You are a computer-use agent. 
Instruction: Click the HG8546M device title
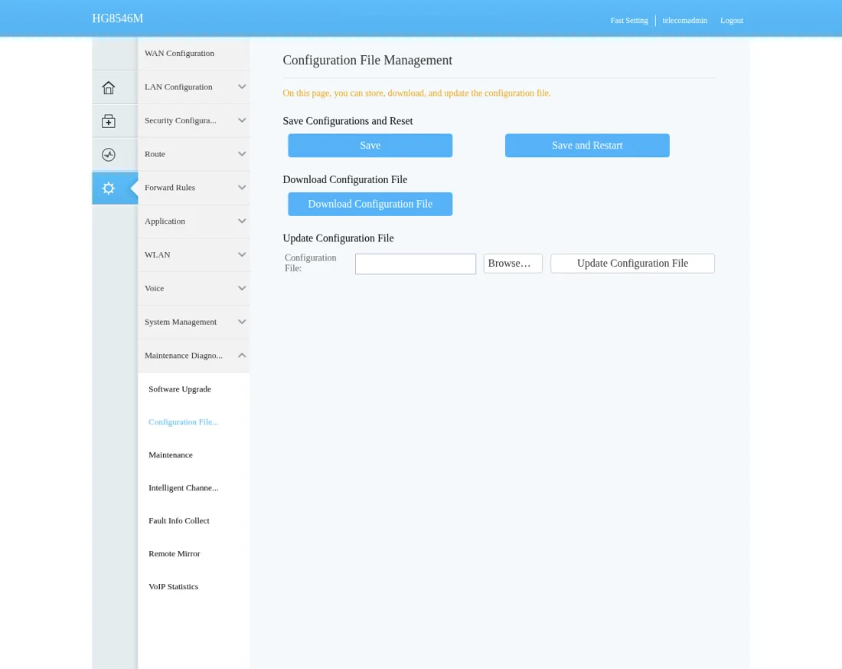118,18
